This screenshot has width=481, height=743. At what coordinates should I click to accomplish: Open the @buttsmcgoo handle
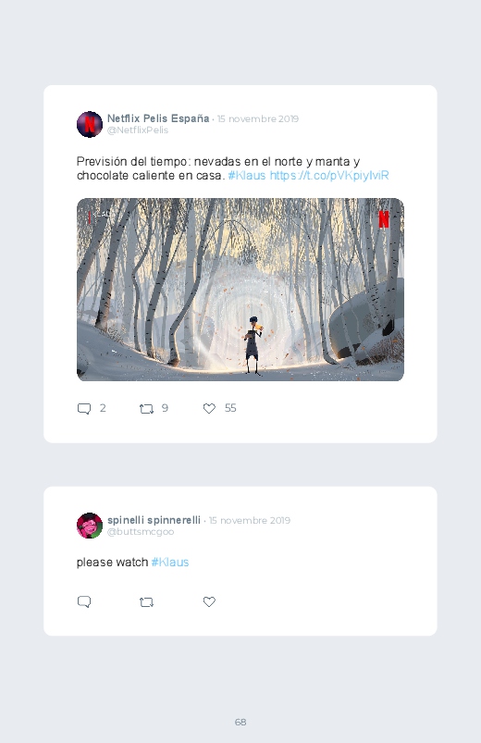click(x=141, y=532)
